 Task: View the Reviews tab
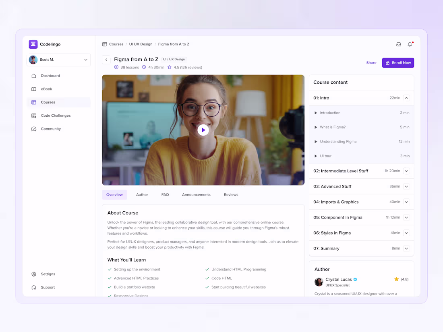(x=231, y=194)
